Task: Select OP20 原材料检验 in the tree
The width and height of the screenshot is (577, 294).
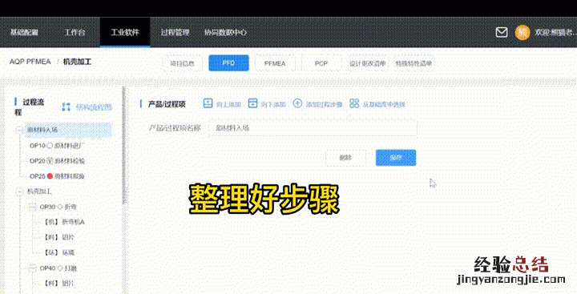Action: pos(57,161)
